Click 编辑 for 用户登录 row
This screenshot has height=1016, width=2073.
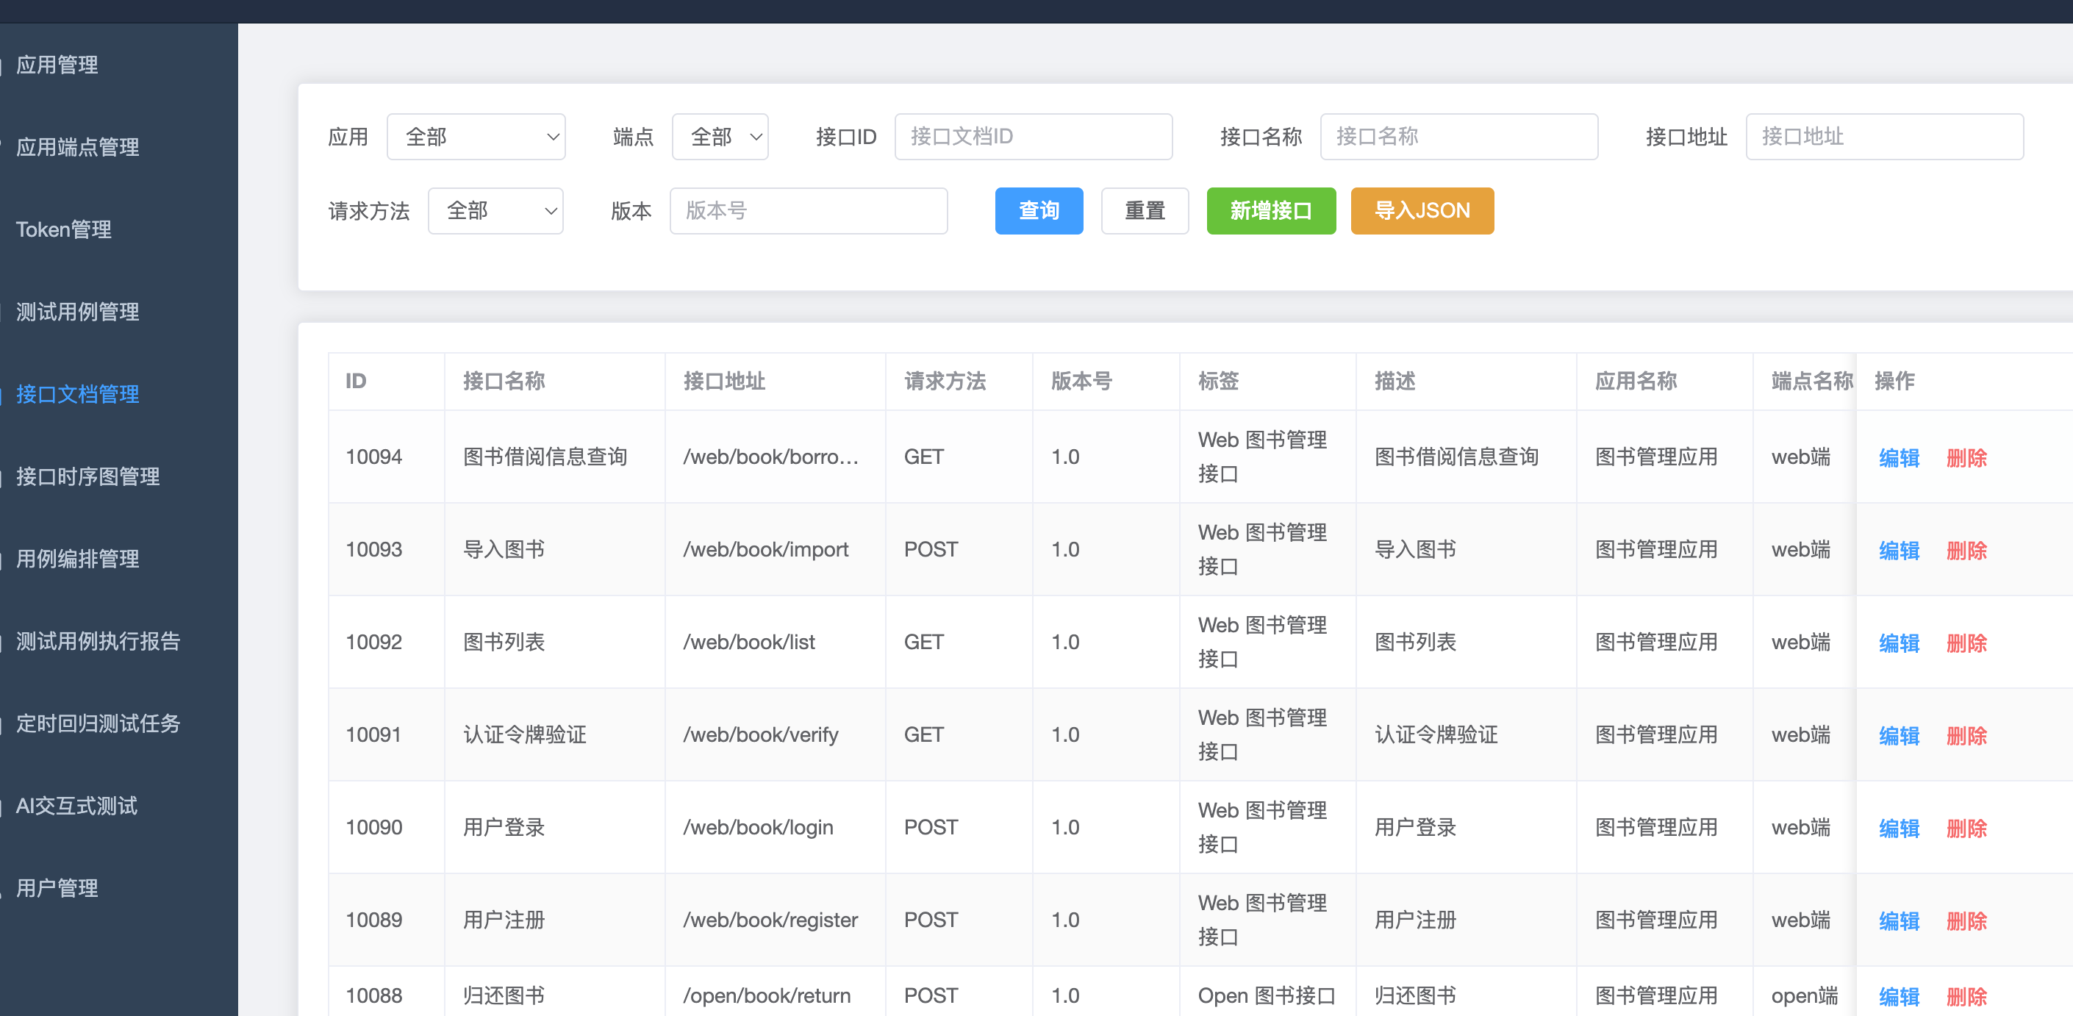(x=1900, y=829)
